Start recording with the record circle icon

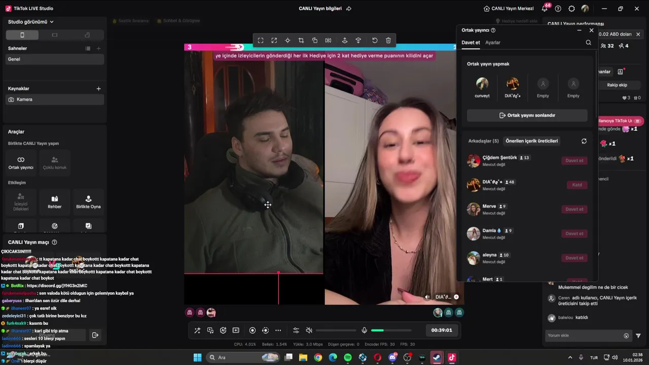click(253, 331)
